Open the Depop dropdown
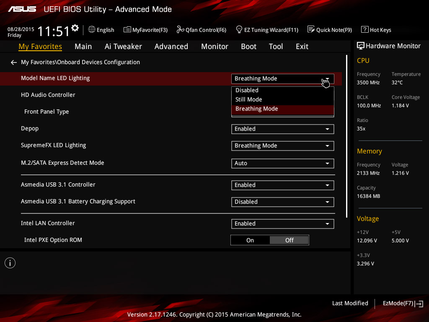The height and width of the screenshot is (322, 429). point(283,129)
